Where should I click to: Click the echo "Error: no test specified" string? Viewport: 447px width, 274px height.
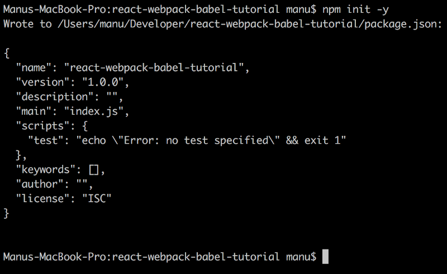(211, 140)
